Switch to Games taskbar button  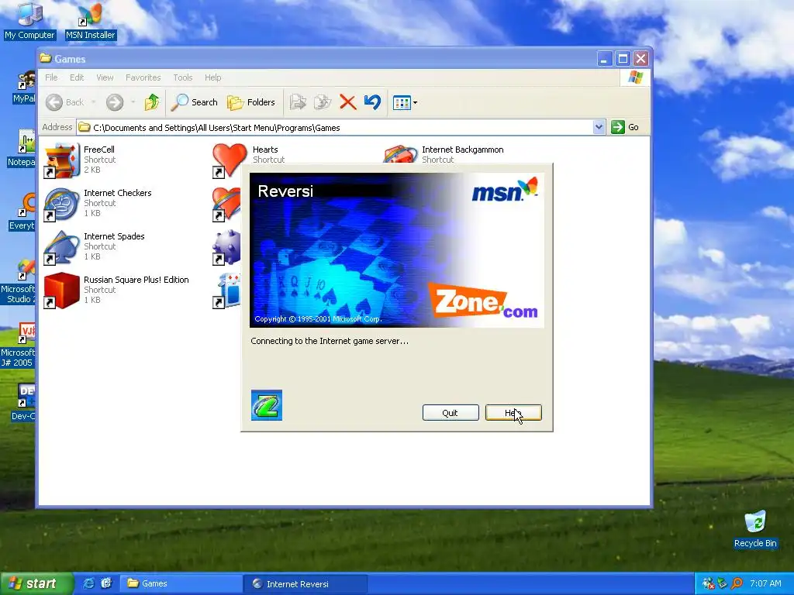181,584
